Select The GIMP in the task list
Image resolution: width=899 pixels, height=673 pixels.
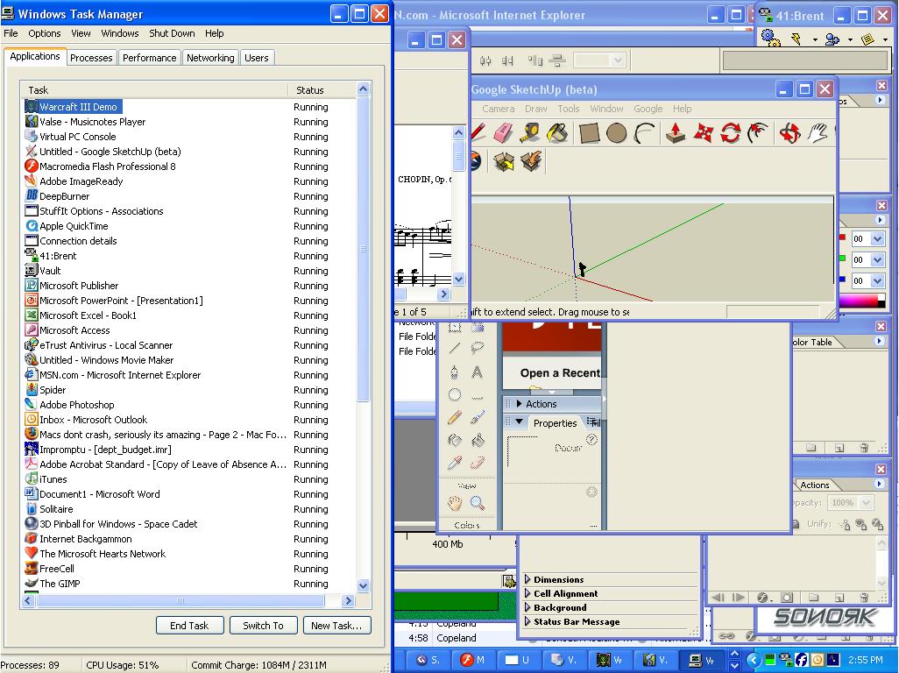pos(60,584)
